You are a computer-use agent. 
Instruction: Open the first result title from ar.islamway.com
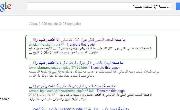pyautogui.click(x=77, y=40)
